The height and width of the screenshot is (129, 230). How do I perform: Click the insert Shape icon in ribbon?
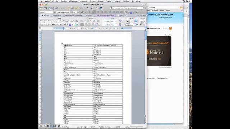click(x=135, y=21)
